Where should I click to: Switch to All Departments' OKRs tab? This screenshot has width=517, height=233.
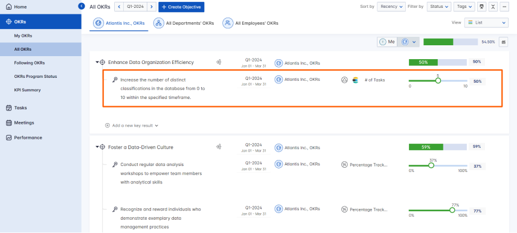[x=184, y=24]
